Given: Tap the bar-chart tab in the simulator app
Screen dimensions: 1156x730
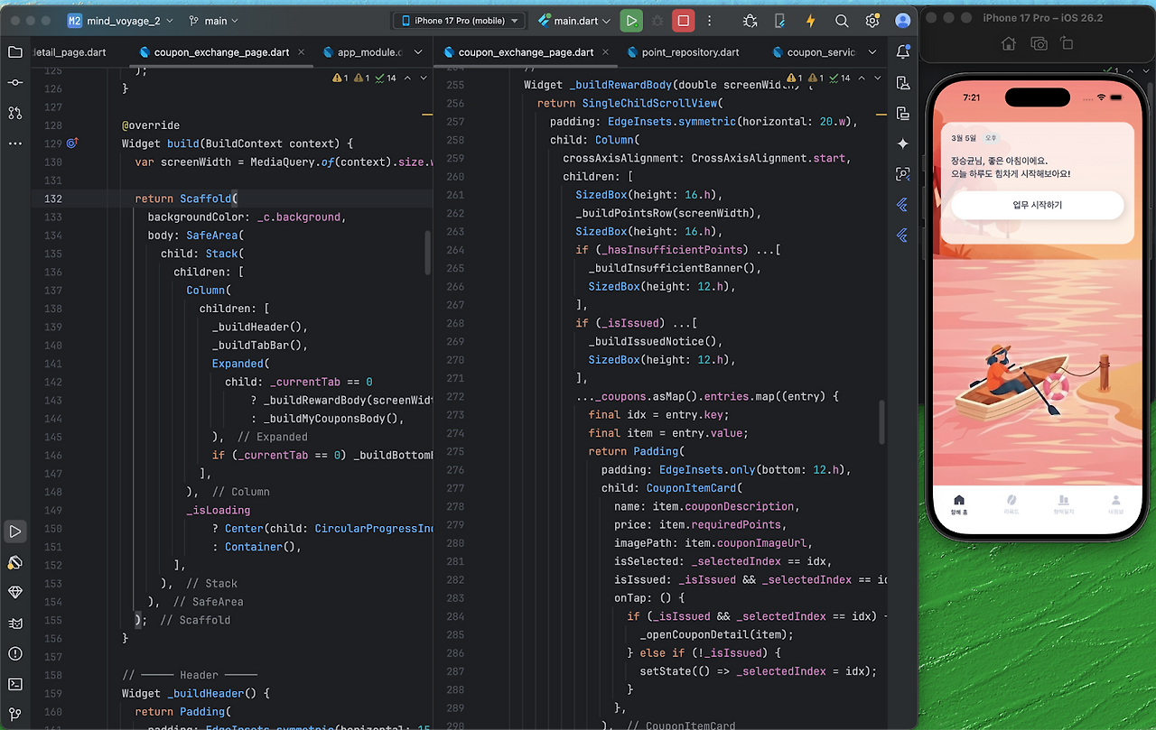Looking at the screenshot, I should coord(1064,504).
